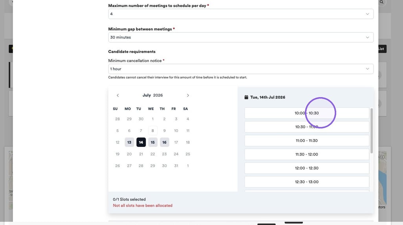
Task: Select the 12:00 - 12:30 time slot
Action: 307,168
